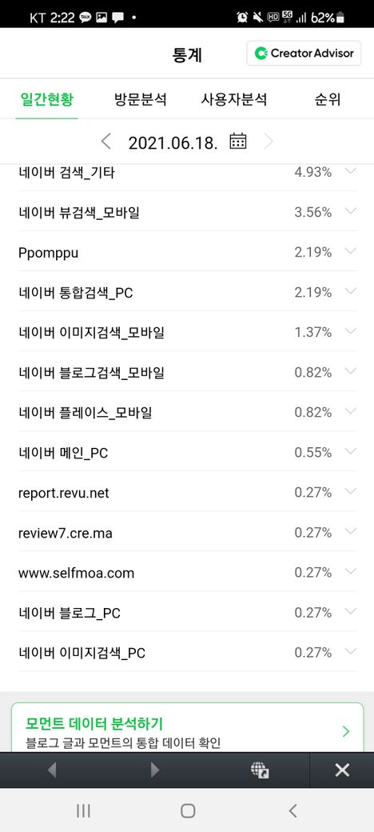The image size is (374, 832).
Task: Tap Android recent apps button
Action: [x=83, y=810]
